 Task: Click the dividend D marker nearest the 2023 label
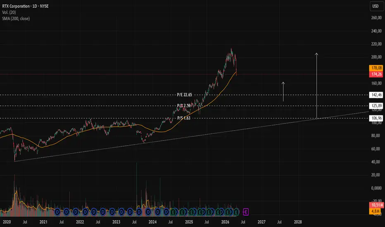point(112,212)
